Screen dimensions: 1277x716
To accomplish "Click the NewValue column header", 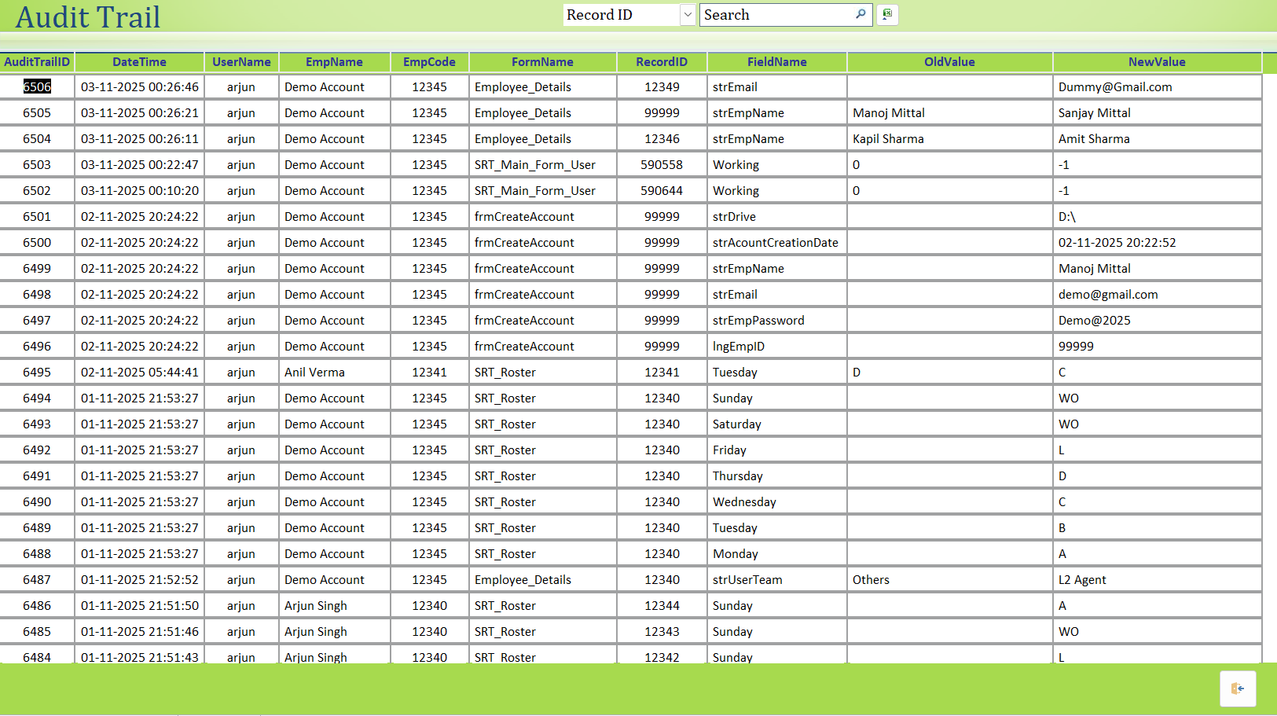I will (1157, 62).
